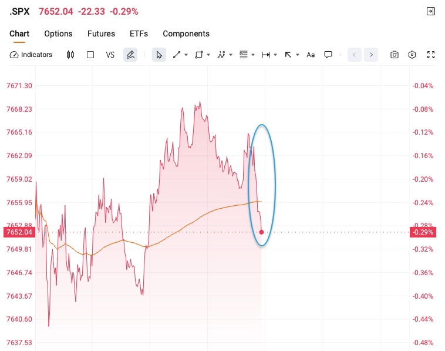
Task: Select the cursor pointer tool
Action: coord(159,55)
